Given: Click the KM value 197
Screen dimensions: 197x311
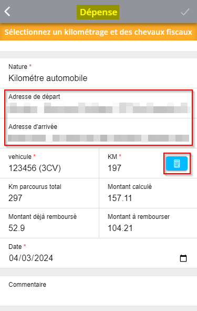Looking at the screenshot, I should [x=115, y=168].
